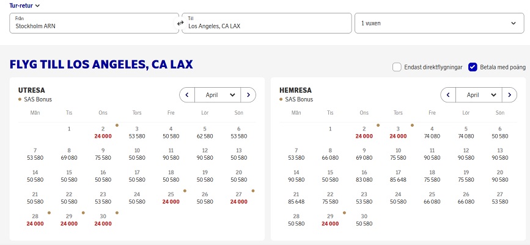Select April 3 return for 24 000
Image resolution: width=530 pixels, height=245 pixels.
(398, 132)
